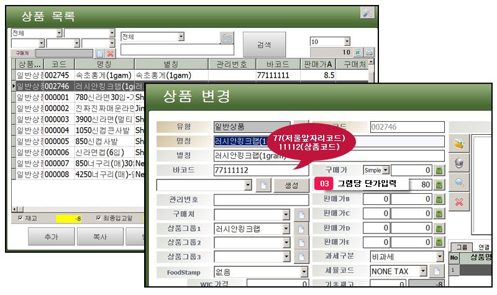Click document icon left of 생성 button
The image size is (497, 295).
click(x=263, y=185)
